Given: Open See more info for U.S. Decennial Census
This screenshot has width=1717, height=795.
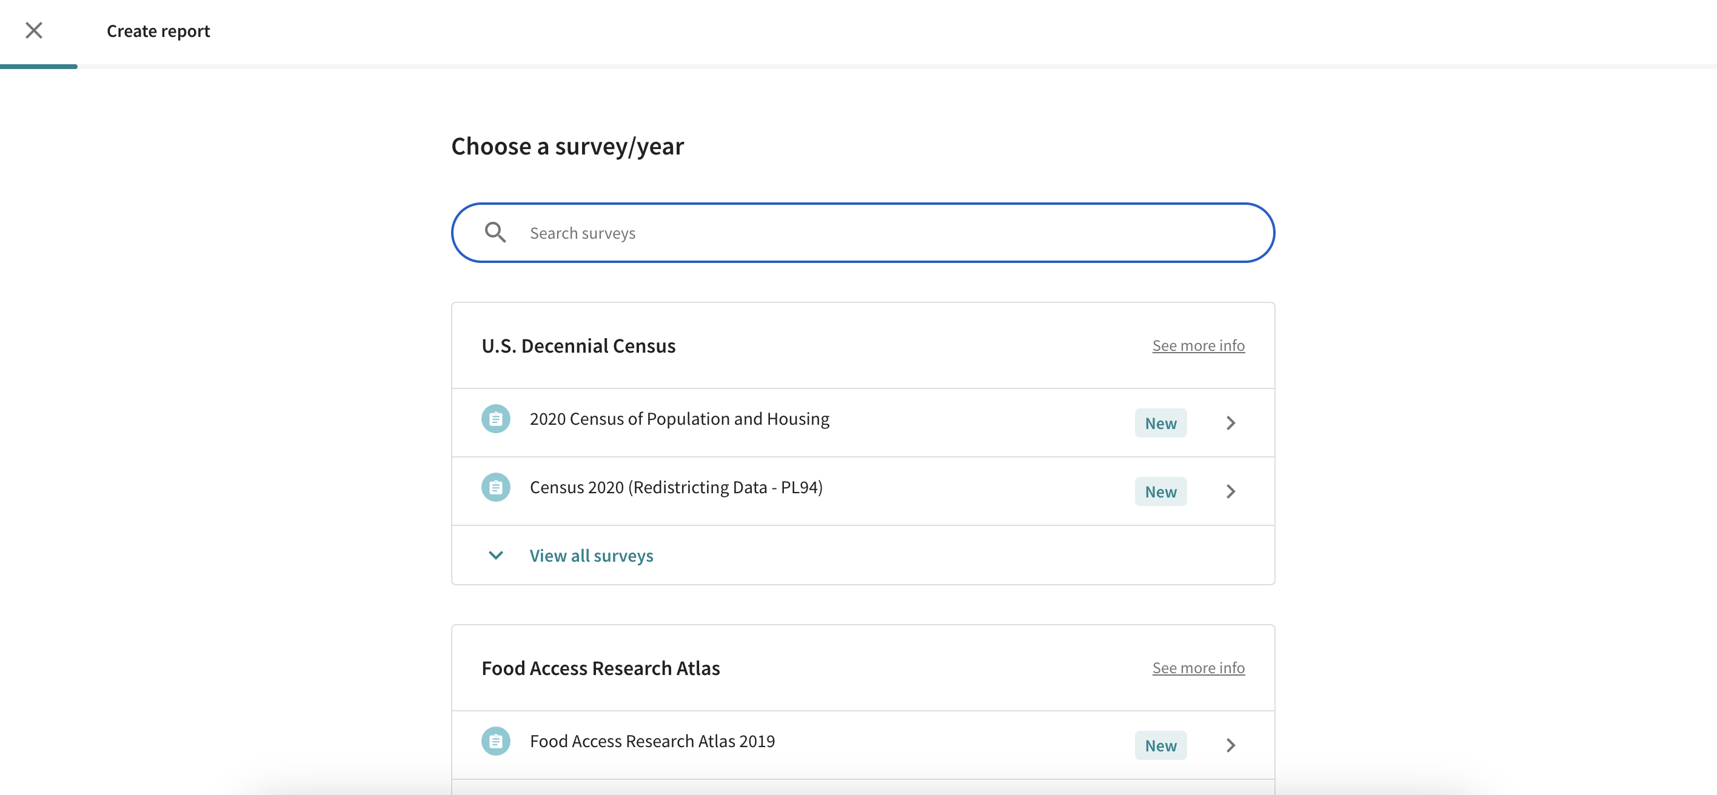Looking at the screenshot, I should (1198, 346).
